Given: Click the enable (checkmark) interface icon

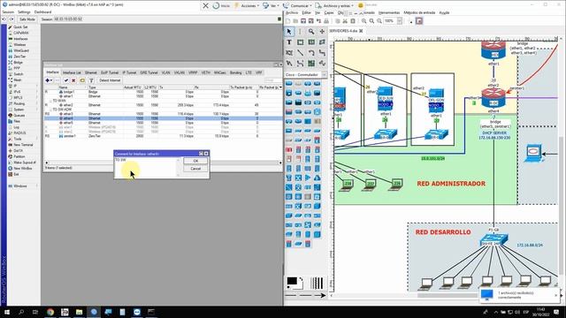Looking at the screenshot, I should [66, 80].
